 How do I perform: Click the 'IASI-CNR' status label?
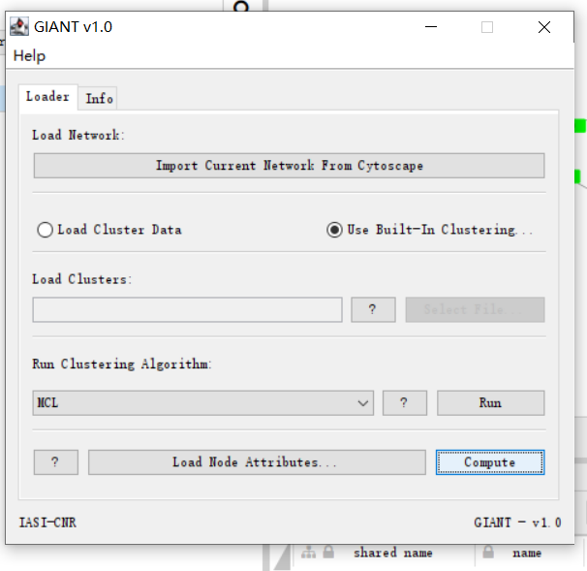tap(47, 523)
